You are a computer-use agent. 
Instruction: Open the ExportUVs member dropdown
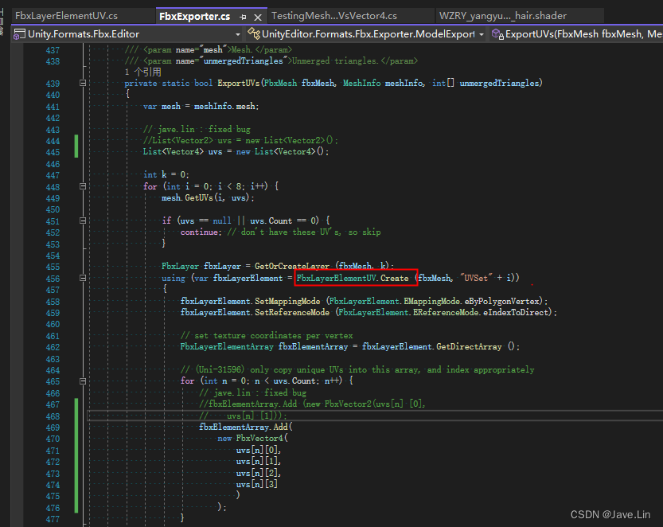tap(576, 34)
